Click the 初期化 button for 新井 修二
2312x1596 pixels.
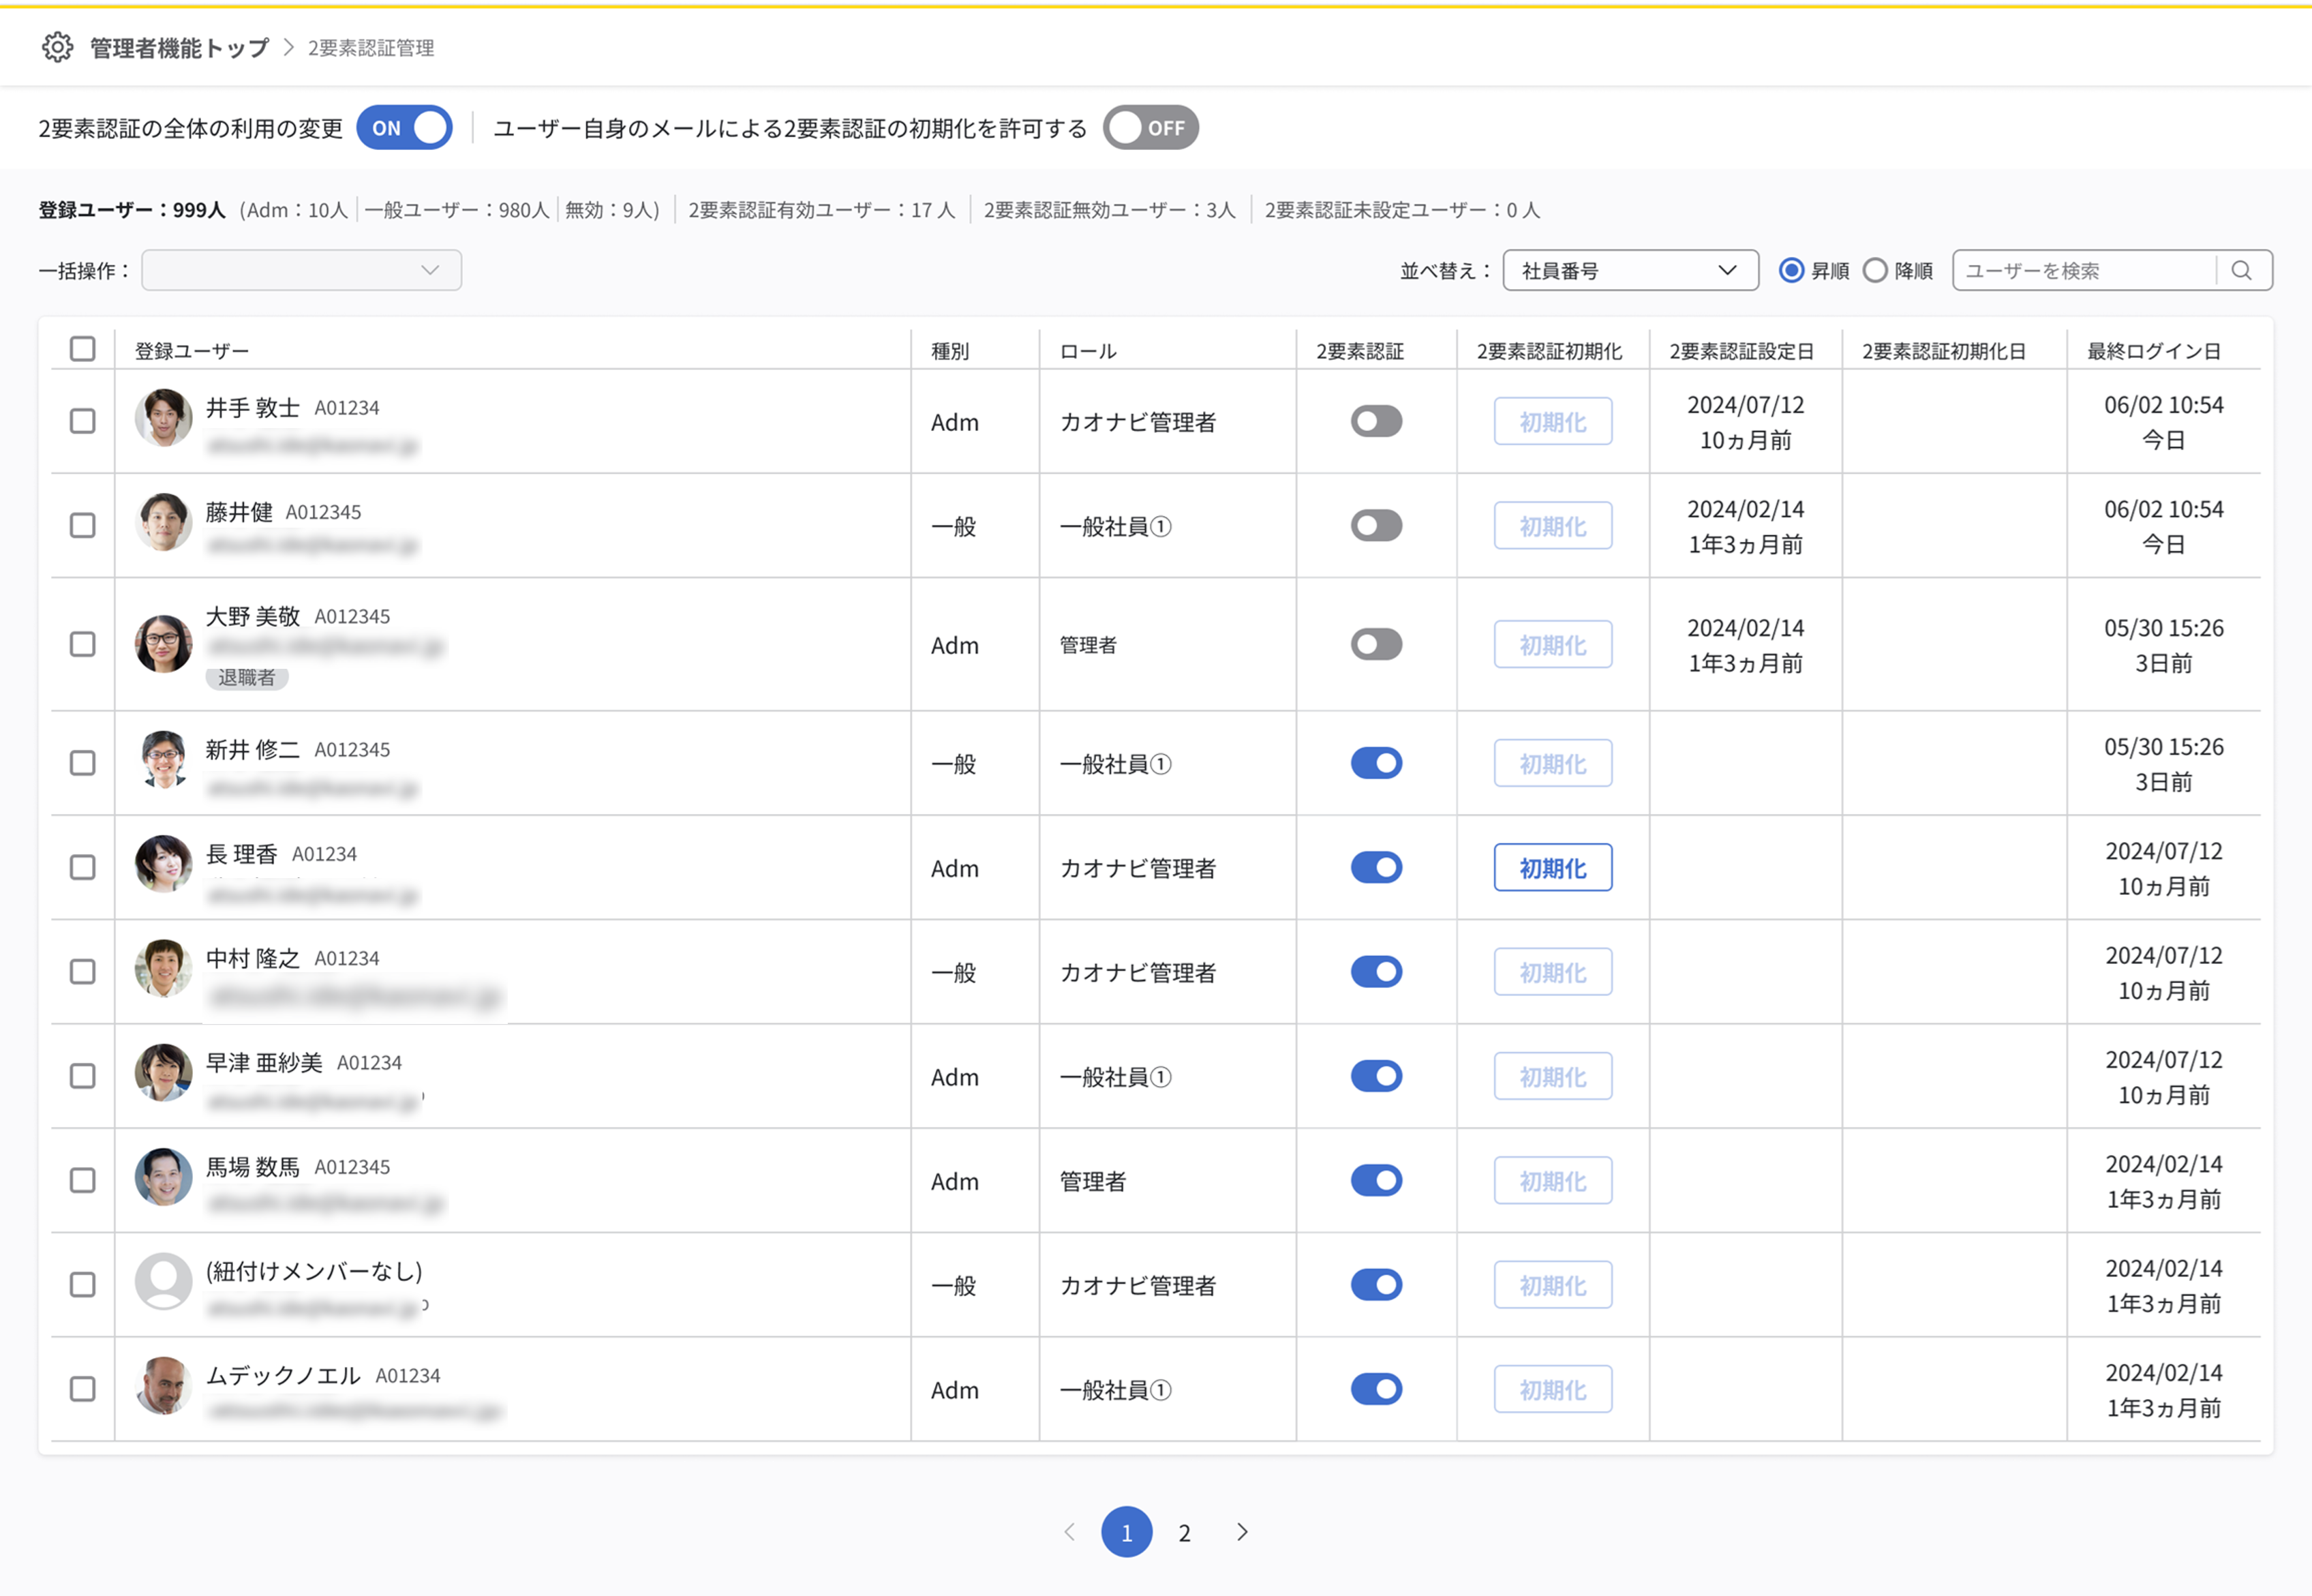[1552, 763]
